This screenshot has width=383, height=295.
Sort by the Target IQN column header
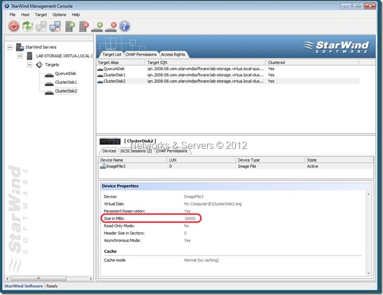pyautogui.click(x=205, y=62)
